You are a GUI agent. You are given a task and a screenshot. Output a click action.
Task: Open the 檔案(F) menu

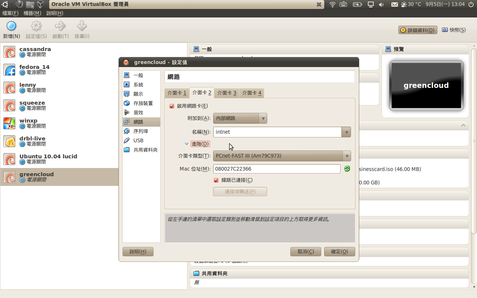coord(10,13)
